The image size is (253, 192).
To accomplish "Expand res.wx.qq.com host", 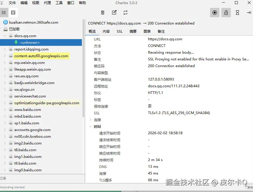I will (5, 76).
